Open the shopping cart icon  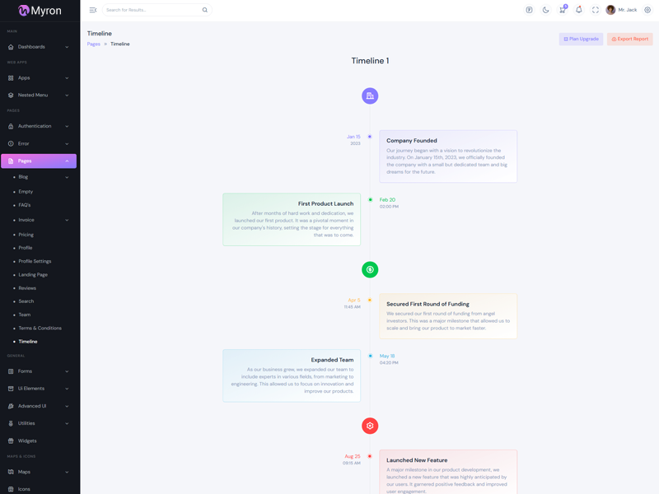pyautogui.click(x=562, y=10)
